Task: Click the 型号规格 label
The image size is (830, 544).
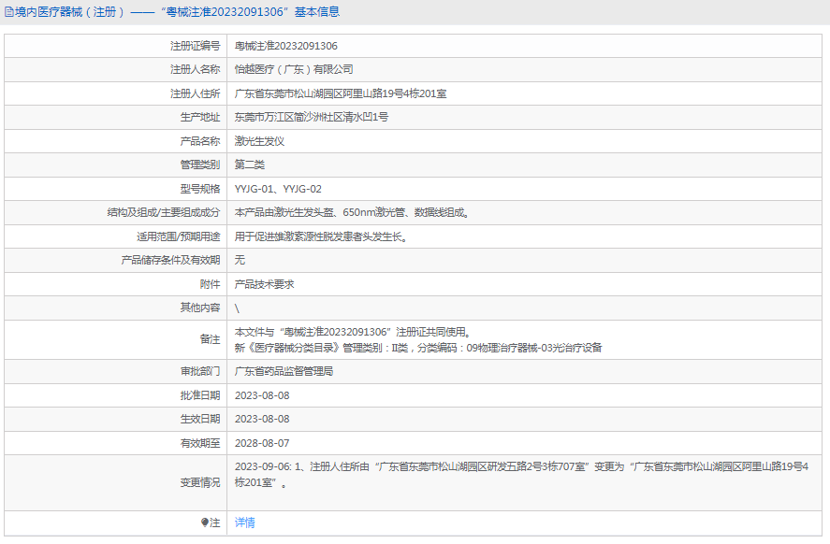Action: 200,189
